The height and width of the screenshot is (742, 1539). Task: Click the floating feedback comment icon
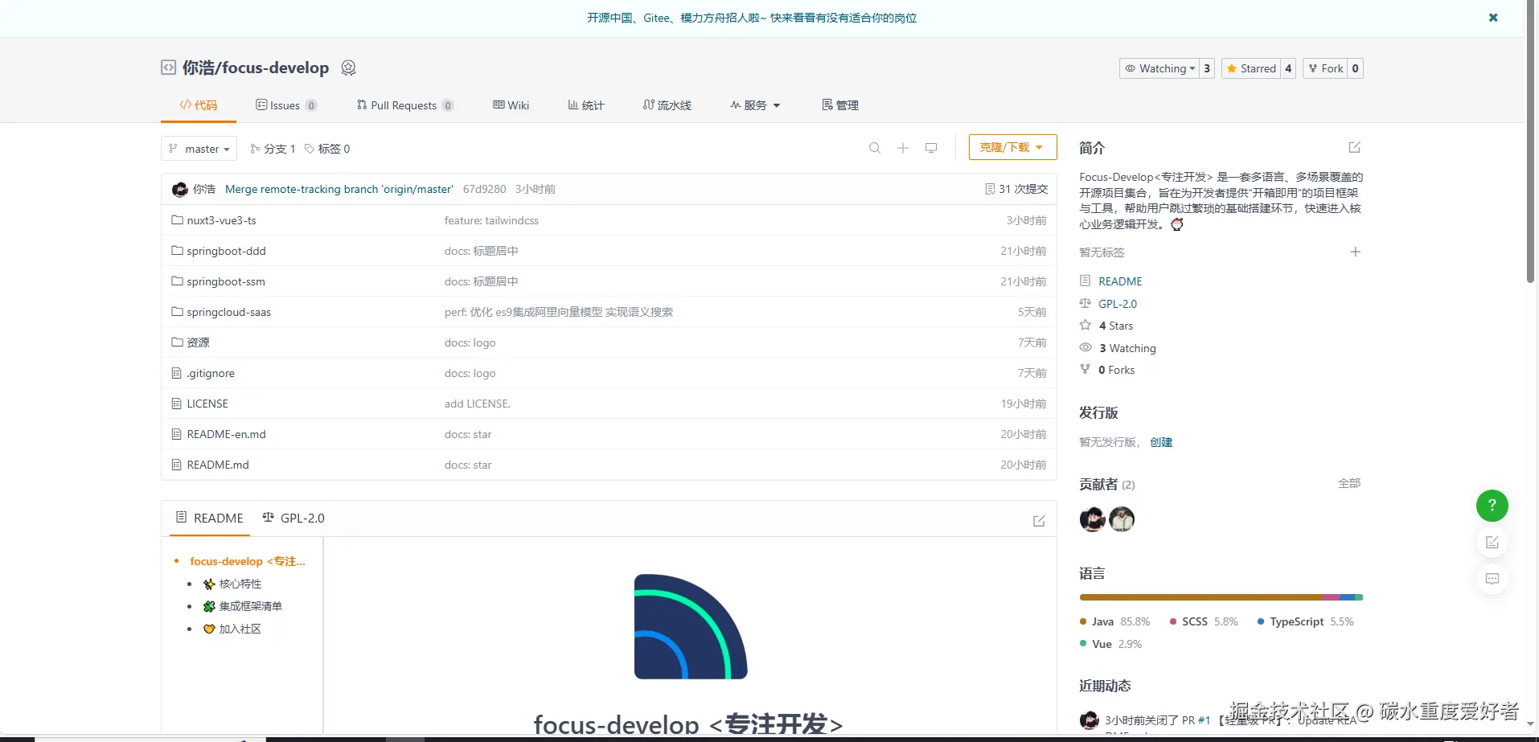1492,578
